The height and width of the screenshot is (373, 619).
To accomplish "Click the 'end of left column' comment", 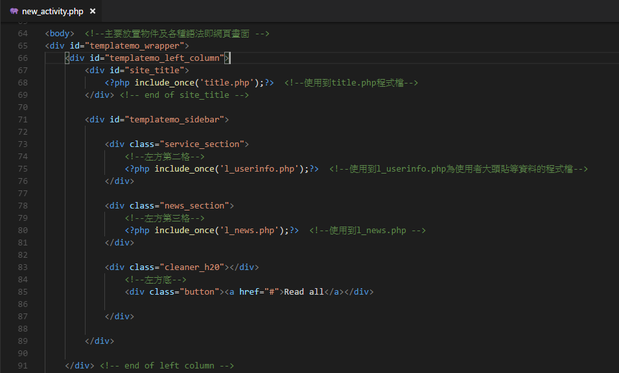I will point(167,365).
